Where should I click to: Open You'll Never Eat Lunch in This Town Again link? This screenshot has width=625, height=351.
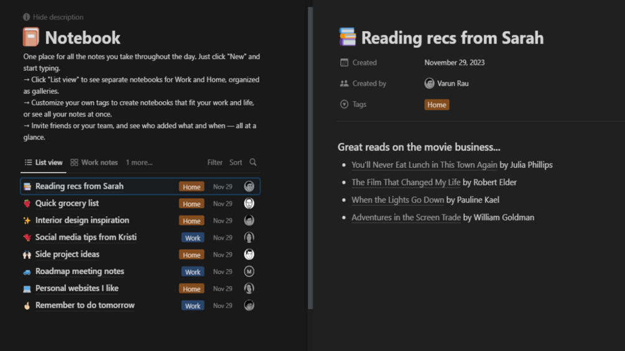pyautogui.click(x=425, y=165)
